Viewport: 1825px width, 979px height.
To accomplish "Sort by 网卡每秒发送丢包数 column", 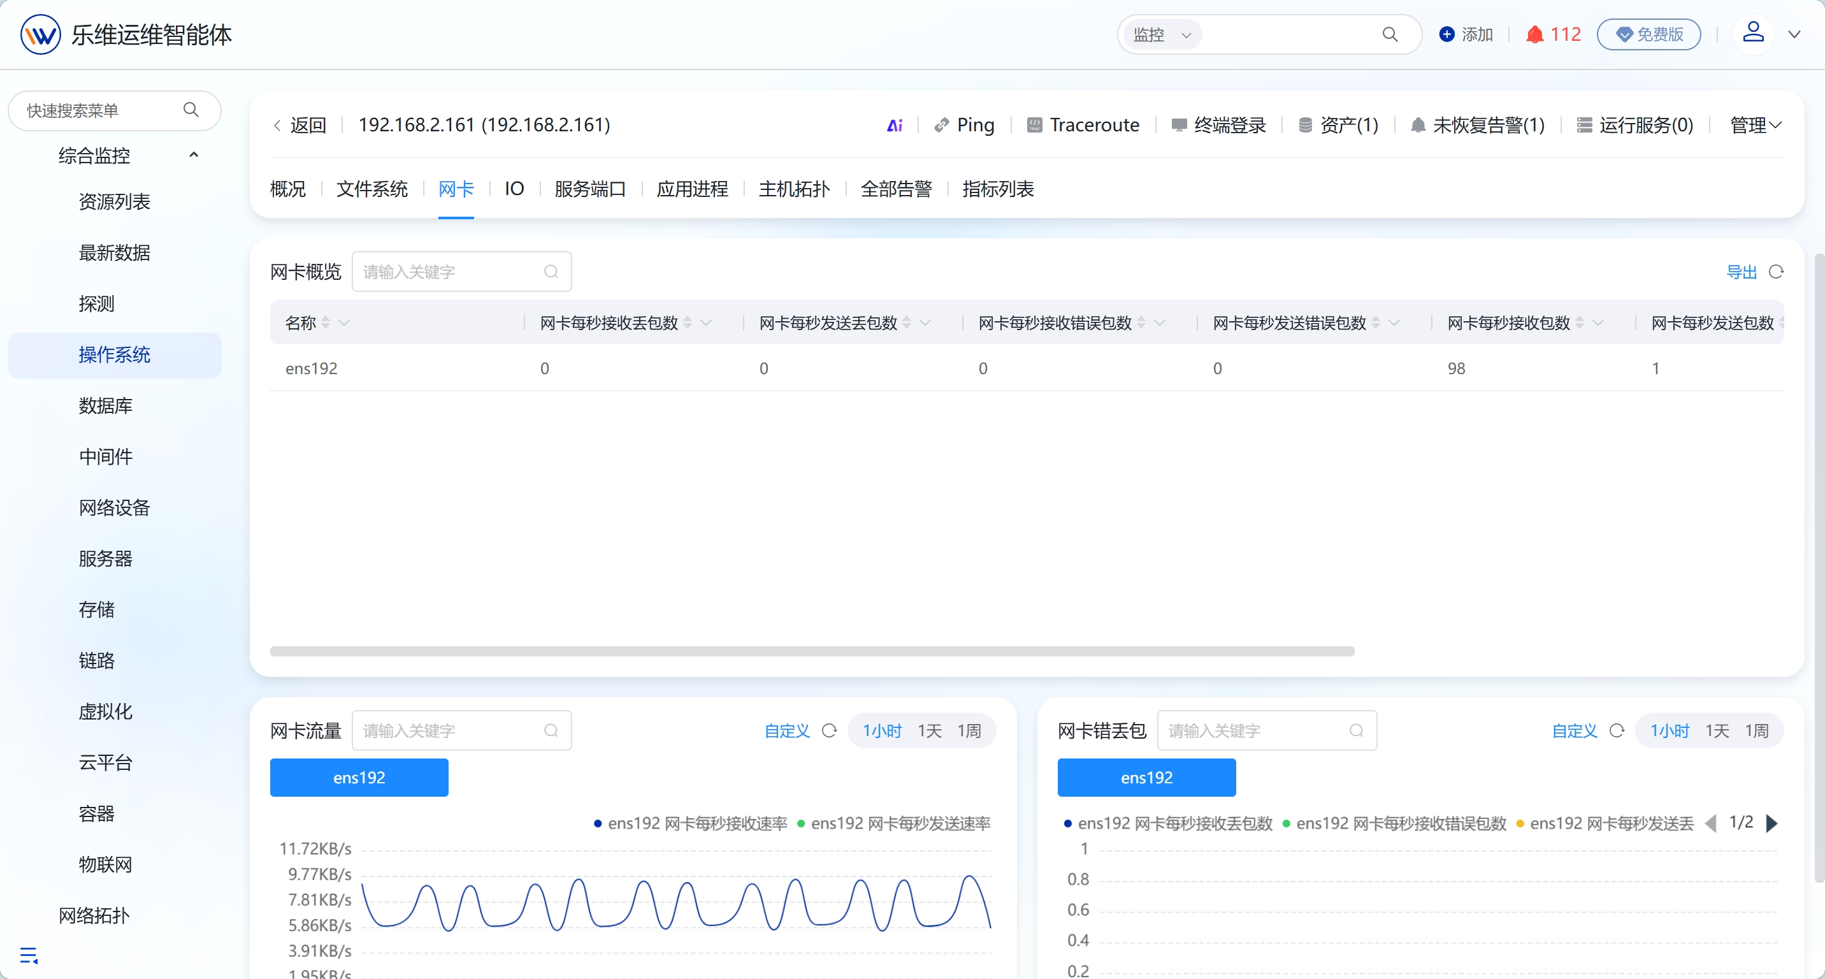I will coord(907,323).
